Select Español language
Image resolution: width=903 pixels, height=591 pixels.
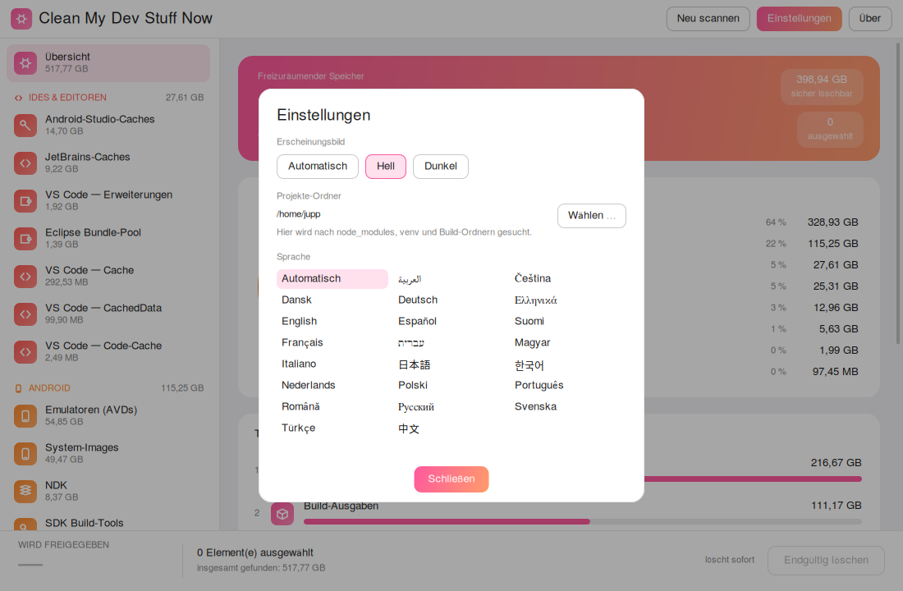(x=448, y=322)
